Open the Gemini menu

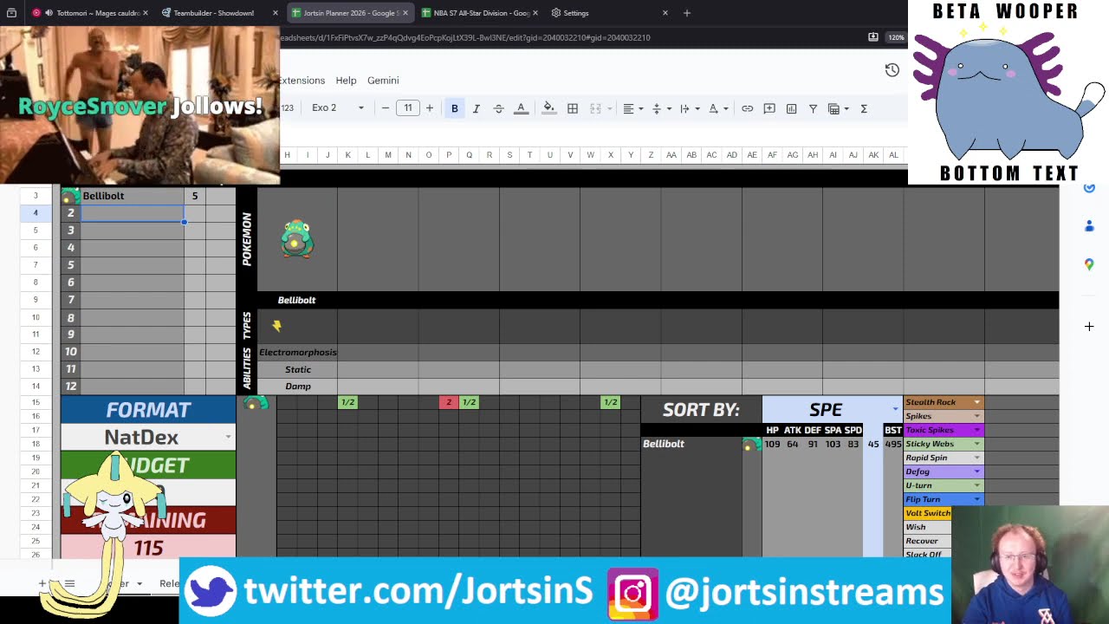pyautogui.click(x=383, y=81)
